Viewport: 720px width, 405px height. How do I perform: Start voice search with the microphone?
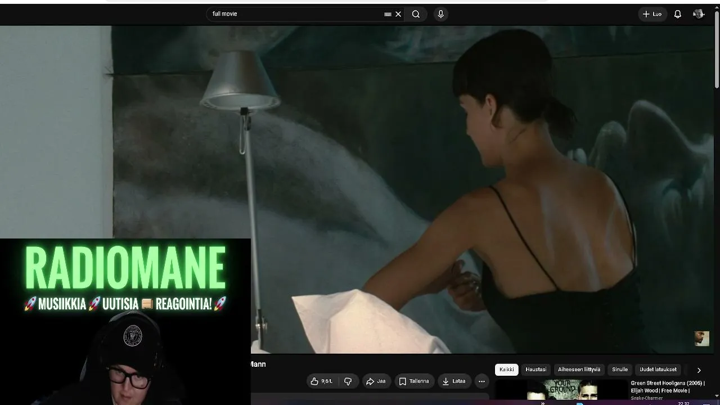(x=440, y=14)
